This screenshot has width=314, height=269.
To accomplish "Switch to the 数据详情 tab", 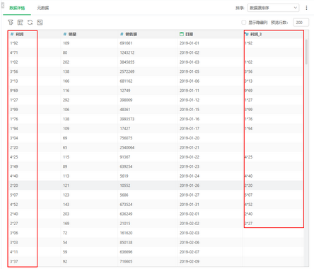I will point(17,8).
